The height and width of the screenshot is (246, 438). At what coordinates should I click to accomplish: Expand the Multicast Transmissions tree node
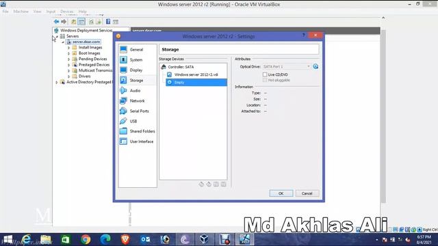68,70
